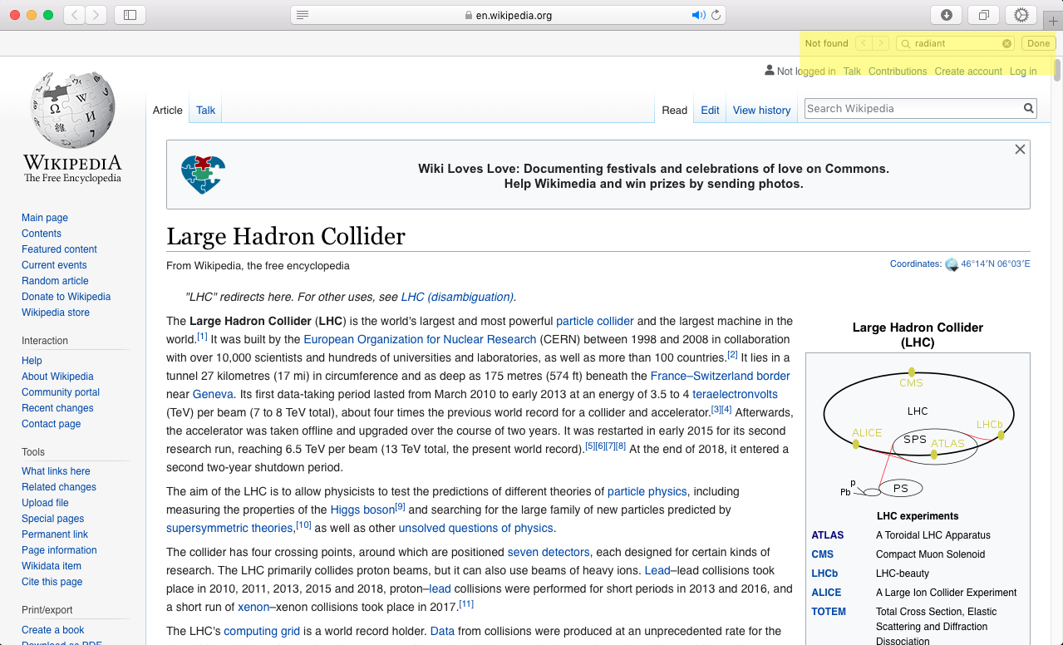Open Contact page link
Image resolution: width=1063 pixels, height=645 pixels.
[x=52, y=424]
